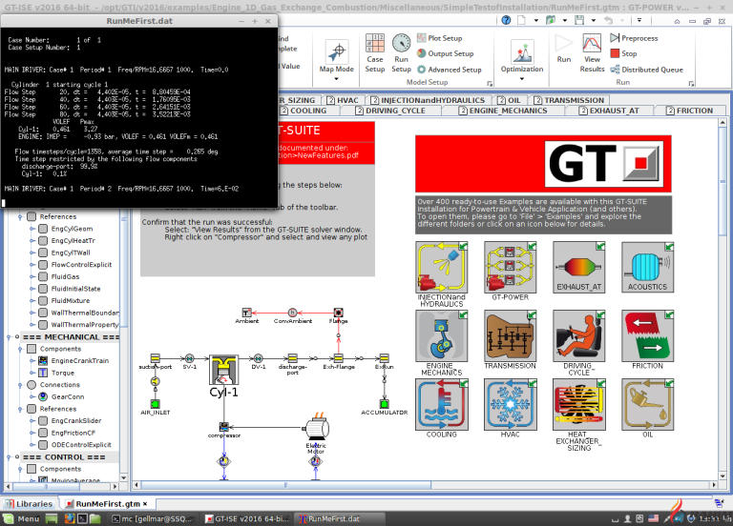Collapse the MECHANICAL section
The image size is (733, 526).
click(x=8, y=337)
